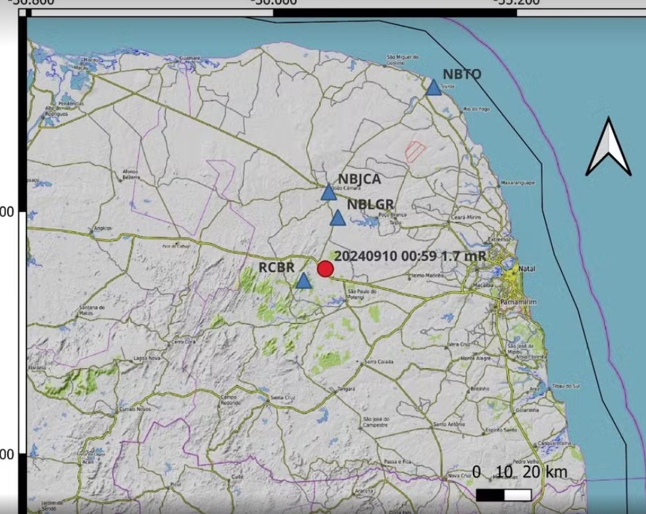Screen dimensions: 646x514
Task: Click the Angicos town label
Action: tap(103, 228)
